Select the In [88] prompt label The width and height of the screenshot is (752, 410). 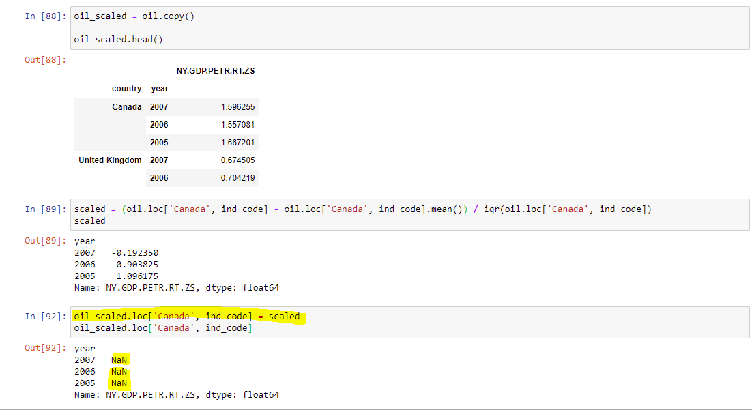coord(45,16)
